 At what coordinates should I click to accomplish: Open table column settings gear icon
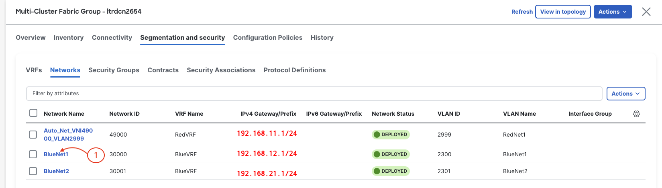(x=636, y=114)
